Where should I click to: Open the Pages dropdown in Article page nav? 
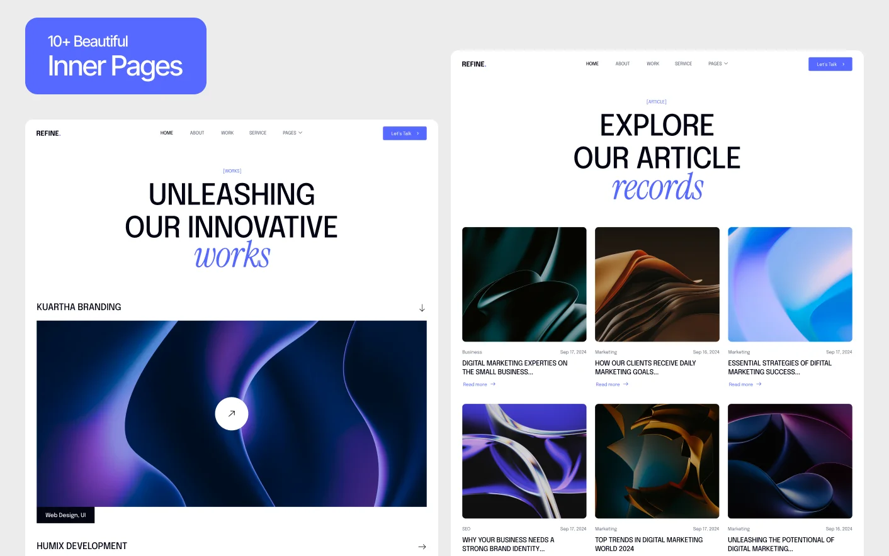pos(718,64)
